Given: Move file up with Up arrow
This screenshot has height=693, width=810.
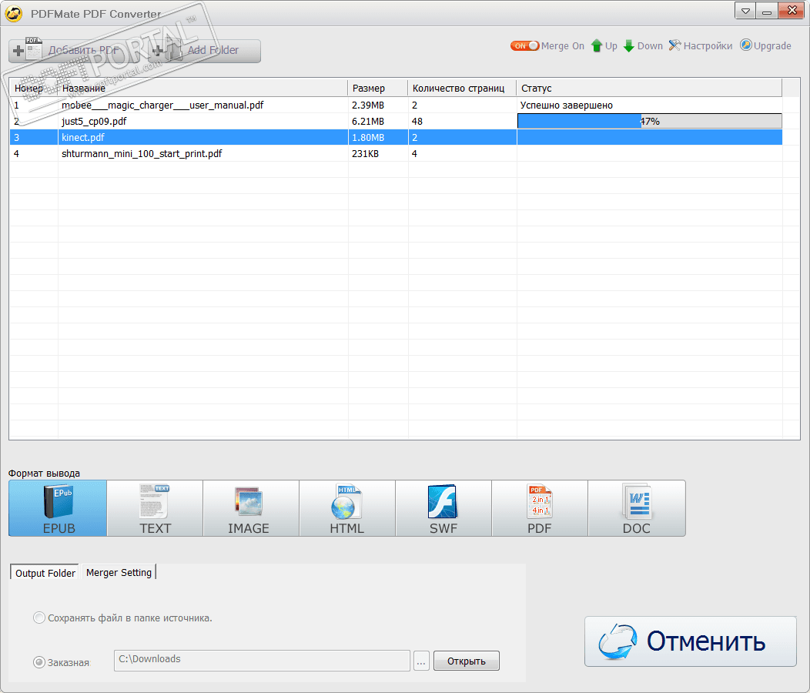Looking at the screenshot, I should [x=604, y=46].
